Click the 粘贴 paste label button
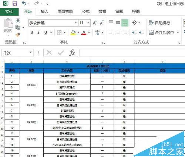Screen dimensions: 185x157 [x=8, y=31]
